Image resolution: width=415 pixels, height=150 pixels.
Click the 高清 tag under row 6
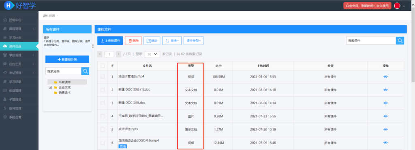click(122, 146)
